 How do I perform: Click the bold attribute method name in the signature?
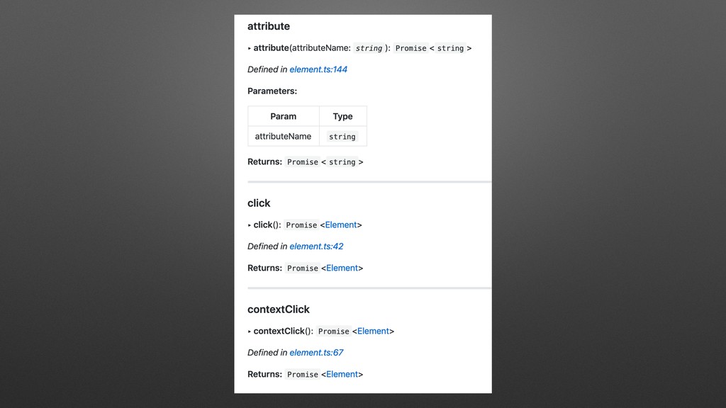[x=271, y=47]
